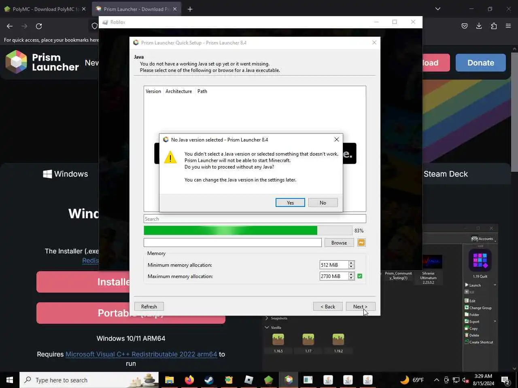This screenshot has height=388, width=518.
Task: Click the taskbar search box
Action: (x=89, y=380)
